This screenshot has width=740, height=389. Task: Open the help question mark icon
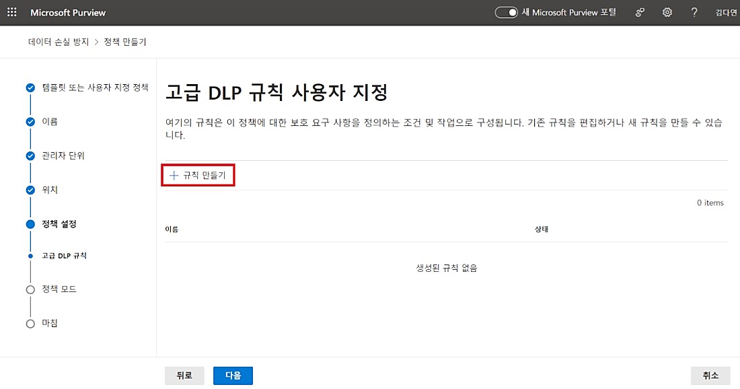(694, 13)
